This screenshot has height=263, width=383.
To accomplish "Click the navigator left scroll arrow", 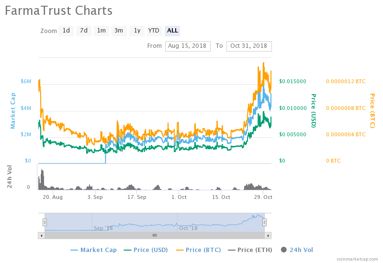I will point(41,235).
